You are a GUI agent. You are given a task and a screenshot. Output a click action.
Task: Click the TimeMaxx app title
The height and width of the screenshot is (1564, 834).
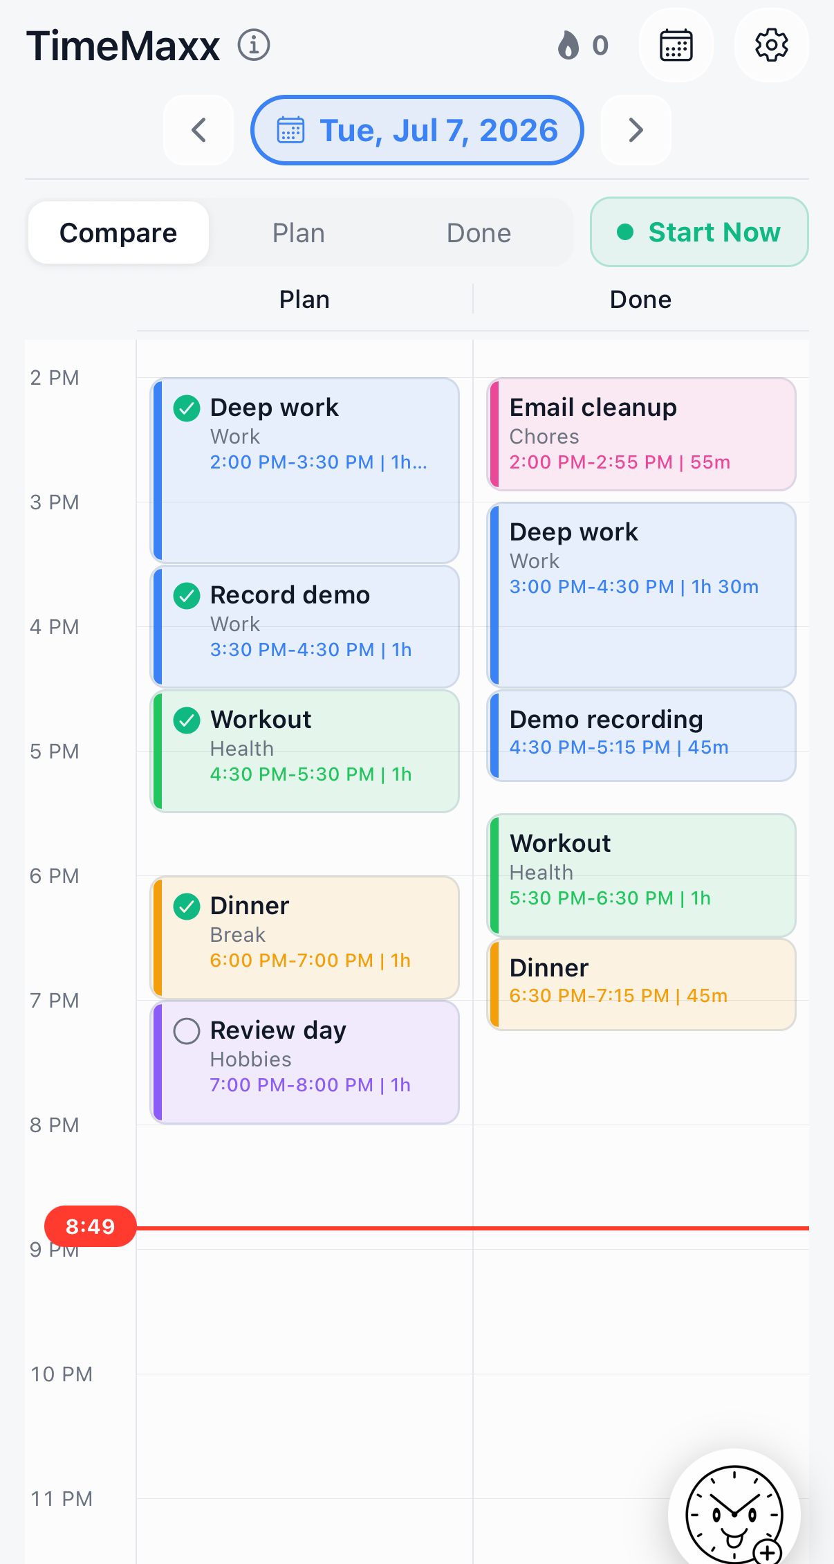123,46
